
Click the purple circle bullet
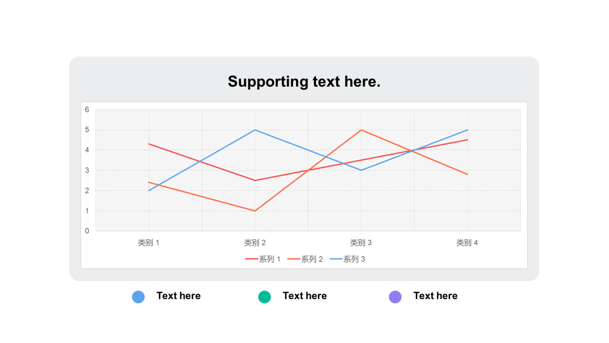pos(395,297)
